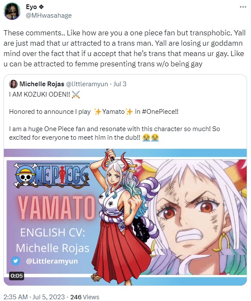The height and width of the screenshot is (301, 251).
Task: Click the @Littleramyun text in video
Action: (52, 261)
